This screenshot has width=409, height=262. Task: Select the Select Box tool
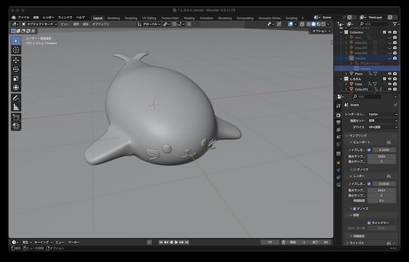pos(16,41)
